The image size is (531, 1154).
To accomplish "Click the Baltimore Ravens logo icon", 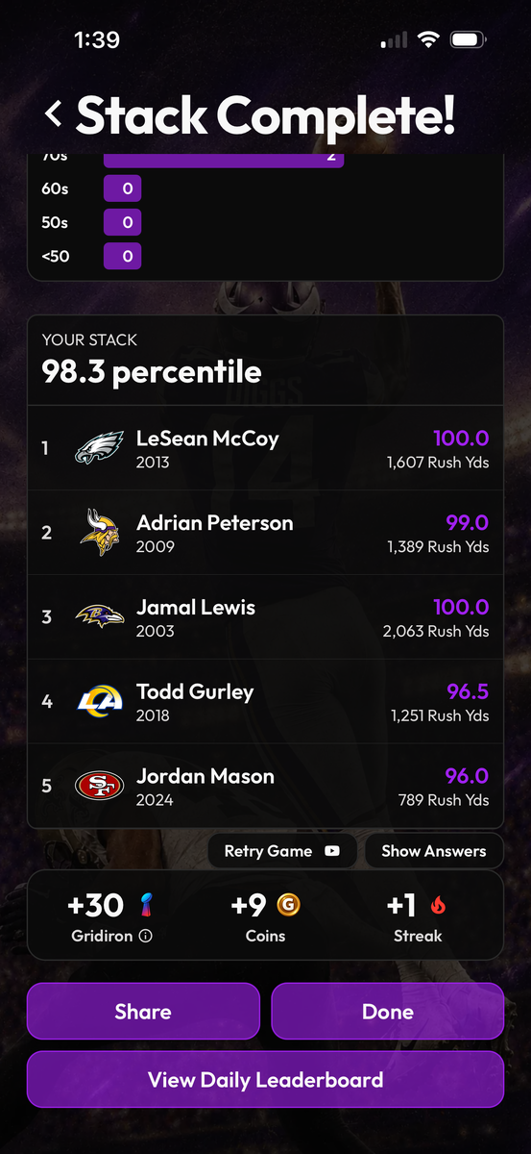I will (x=100, y=617).
